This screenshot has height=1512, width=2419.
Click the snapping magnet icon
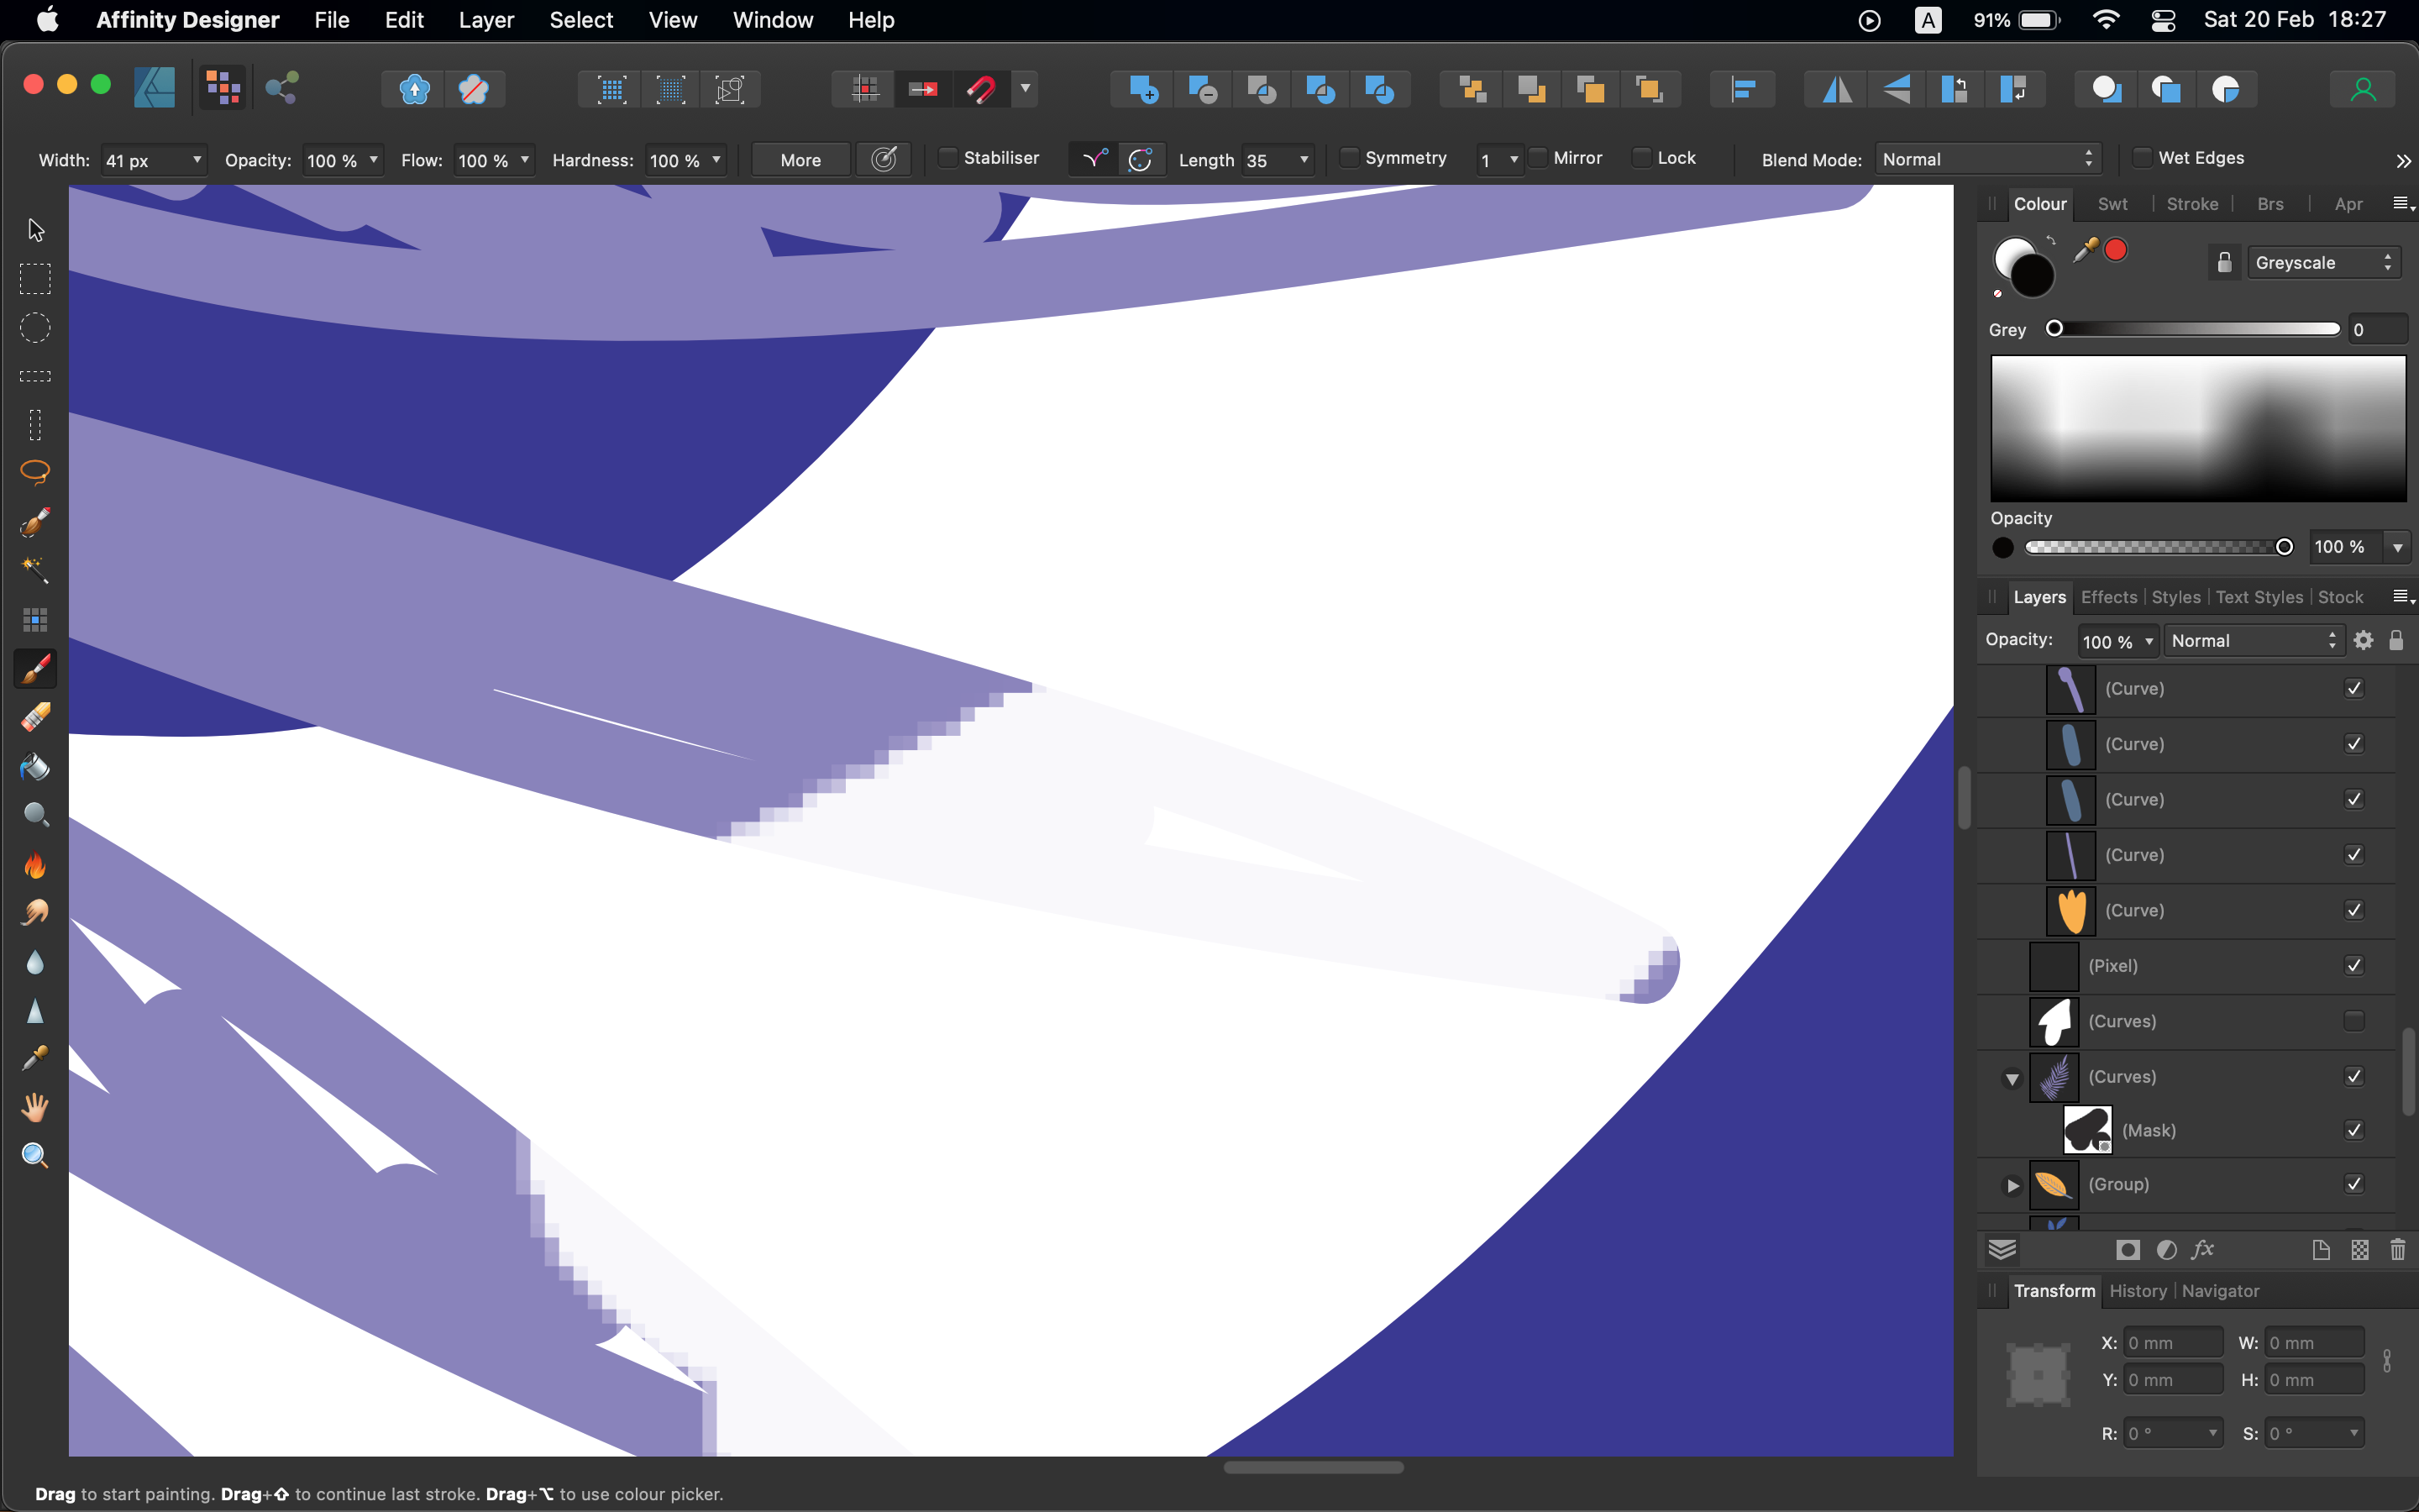click(x=980, y=90)
